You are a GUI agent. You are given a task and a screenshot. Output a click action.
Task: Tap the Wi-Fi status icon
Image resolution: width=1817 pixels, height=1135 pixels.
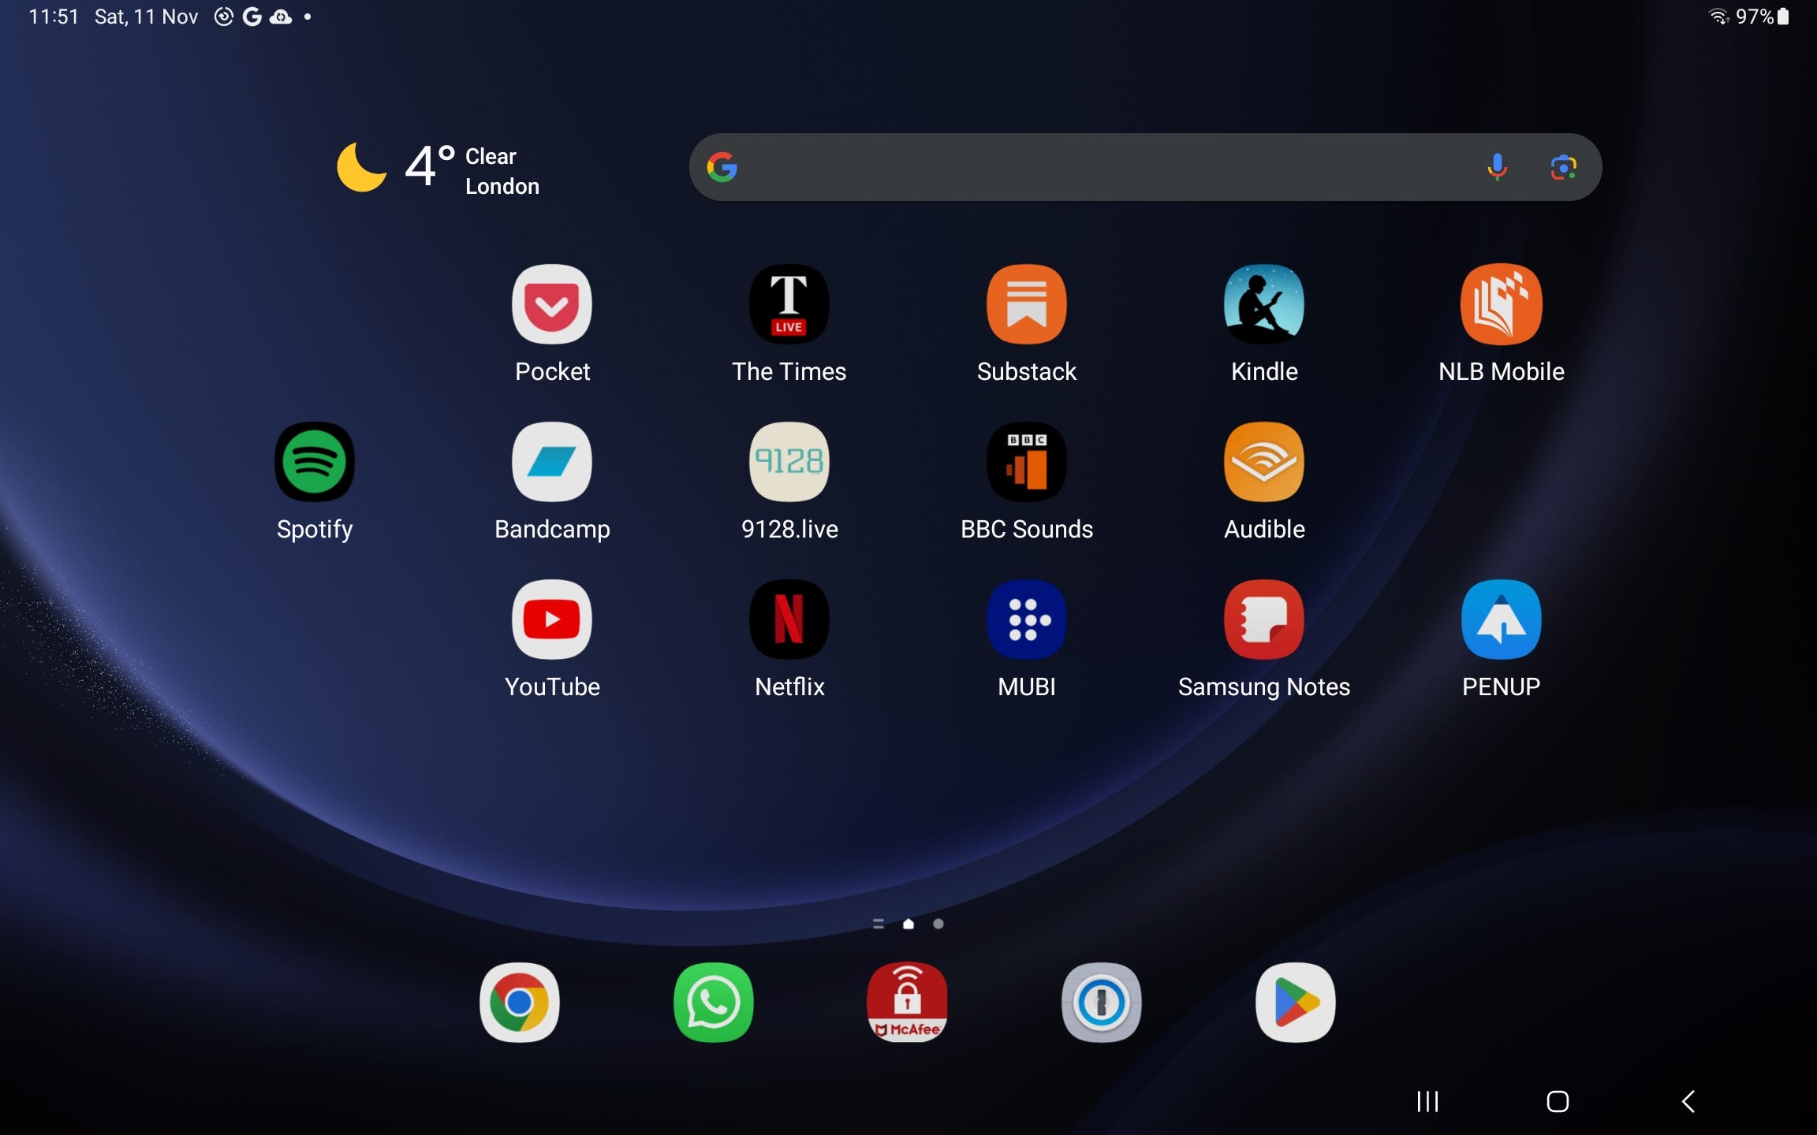pos(1719,17)
